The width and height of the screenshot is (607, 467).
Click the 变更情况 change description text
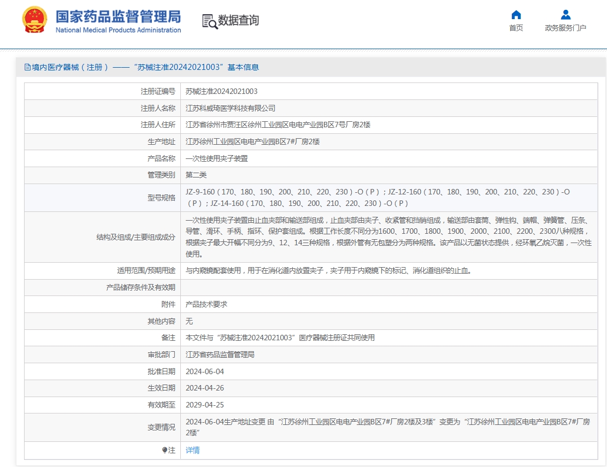[388, 428]
